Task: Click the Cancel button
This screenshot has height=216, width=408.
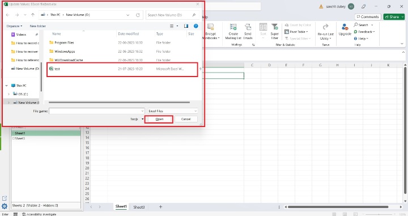Action: 186,119
